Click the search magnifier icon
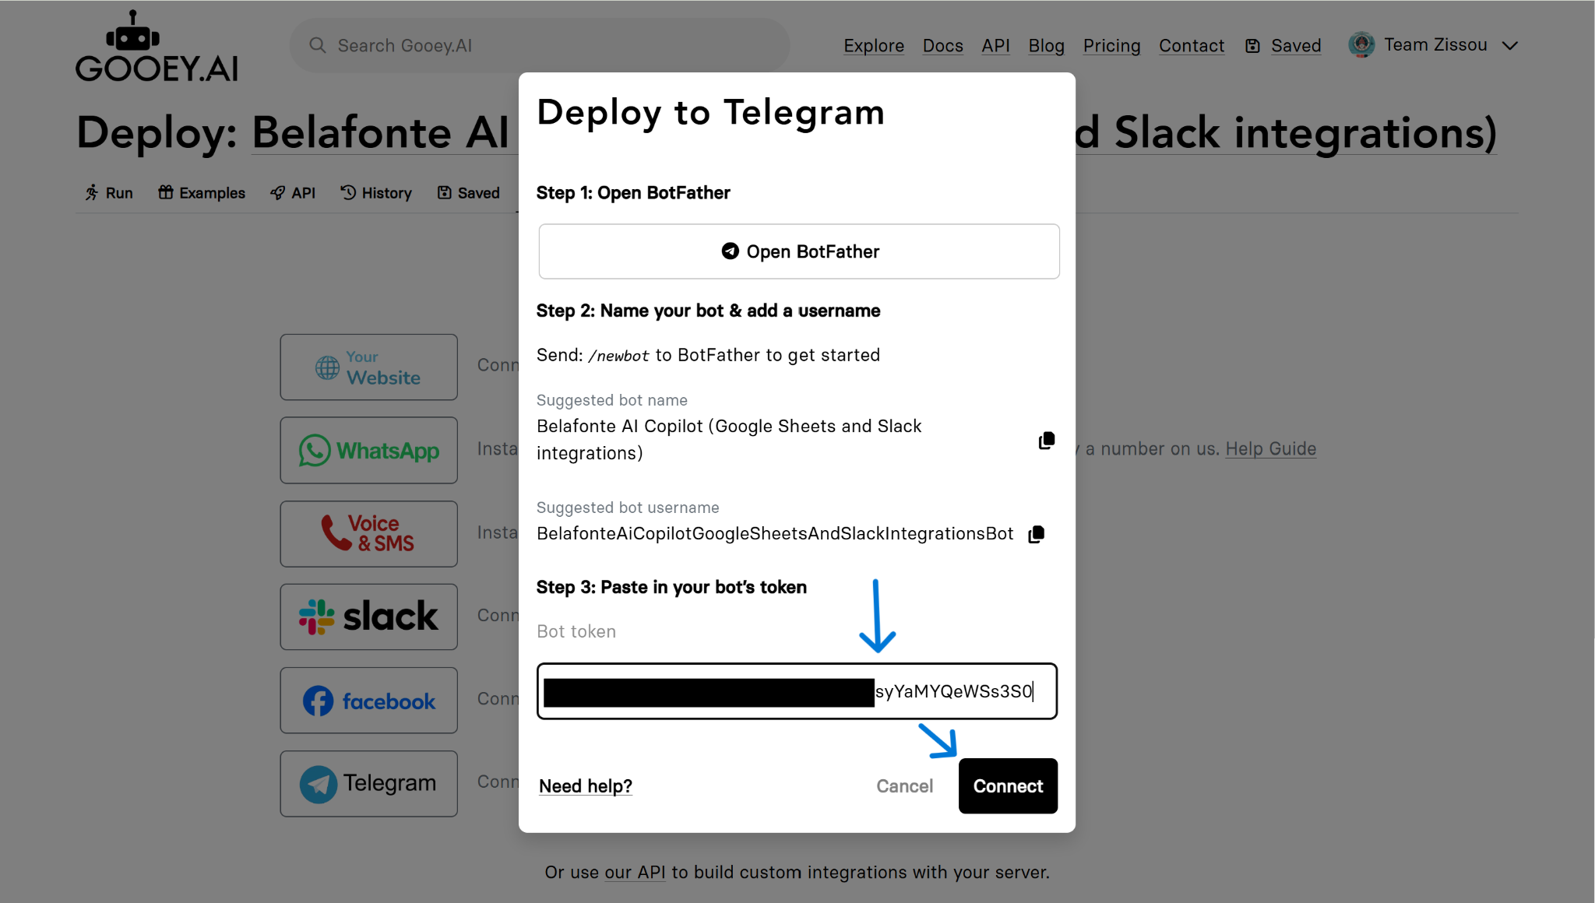This screenshot has height=903, width=1595. (x=317, y=45)
